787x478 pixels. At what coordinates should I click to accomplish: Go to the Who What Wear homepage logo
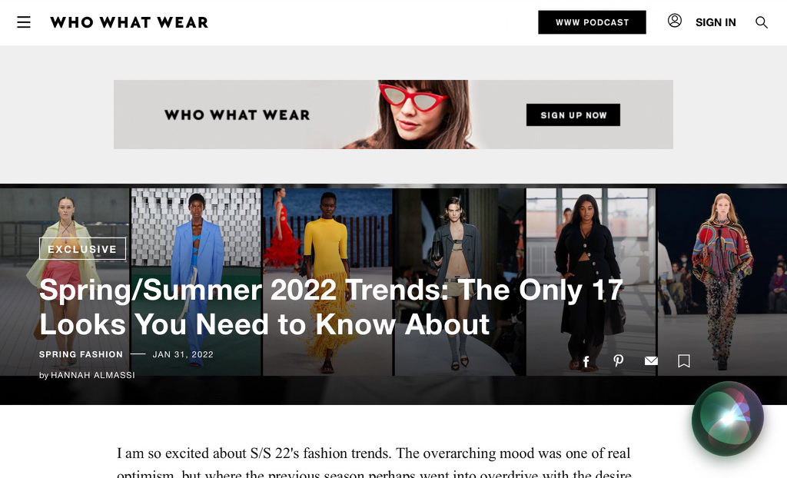[x=129, y=22]
